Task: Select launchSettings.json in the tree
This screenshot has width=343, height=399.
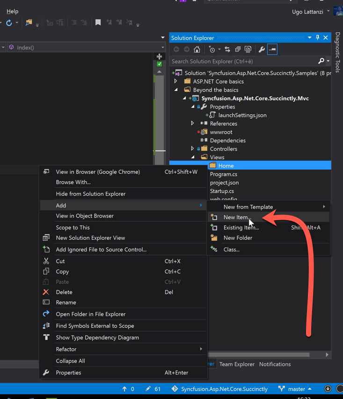Action: 242,115
